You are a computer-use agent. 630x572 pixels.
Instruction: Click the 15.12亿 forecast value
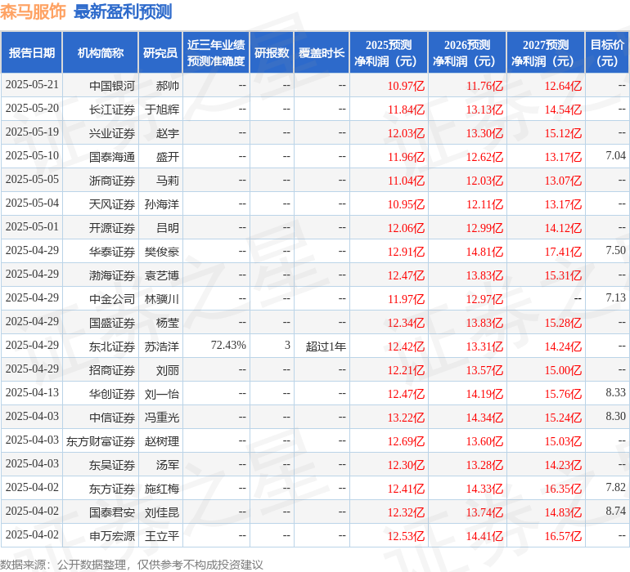pyautogui.click(x=563, y=133)
